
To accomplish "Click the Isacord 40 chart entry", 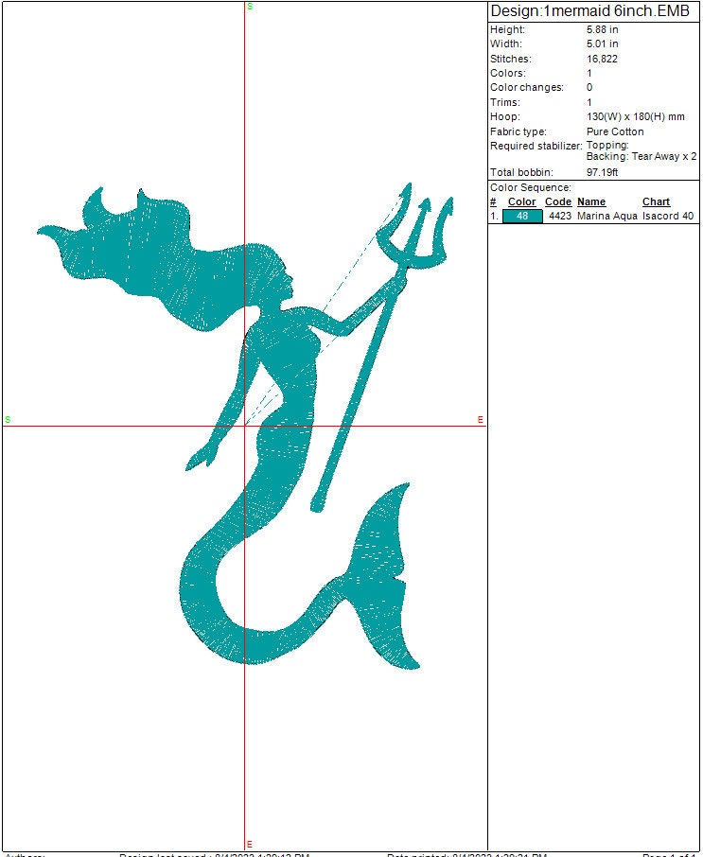I will coord(668,216).
